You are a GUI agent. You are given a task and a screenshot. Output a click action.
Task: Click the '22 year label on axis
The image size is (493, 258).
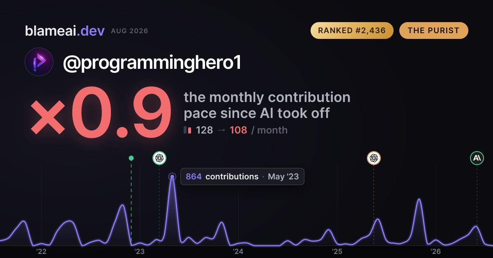click(41, 251)
